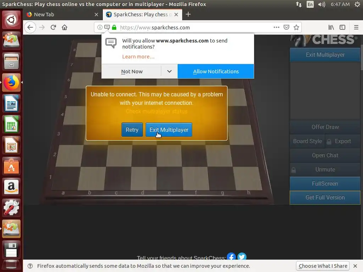Open page actions three-dot menu
The height and width of the screenshot is (272, 363).
277,27
